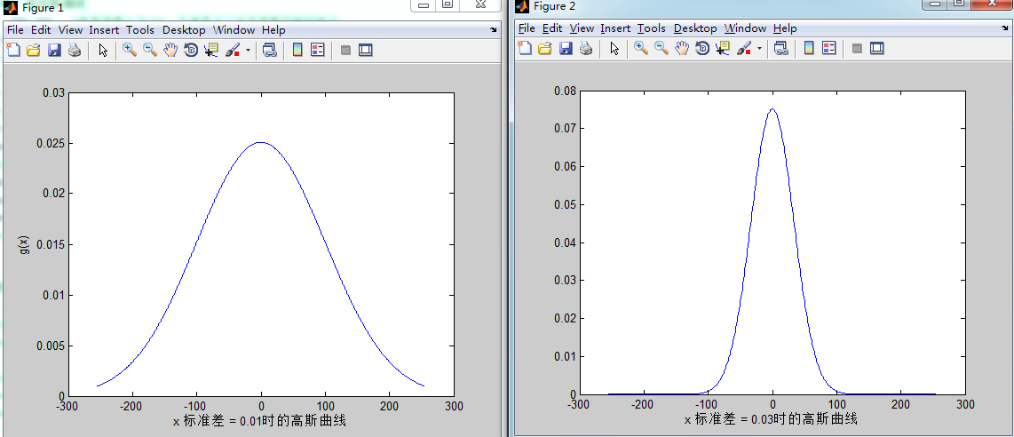Open Insert menu in Figure 2
Image resolution: width=1014 pixels, height=437 pixels.
(615, 28)
